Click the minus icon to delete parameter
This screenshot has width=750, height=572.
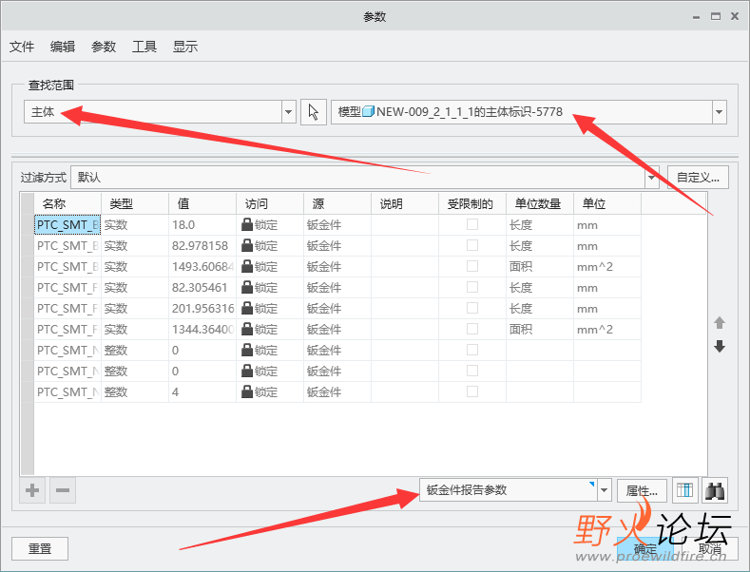[63, 490]
